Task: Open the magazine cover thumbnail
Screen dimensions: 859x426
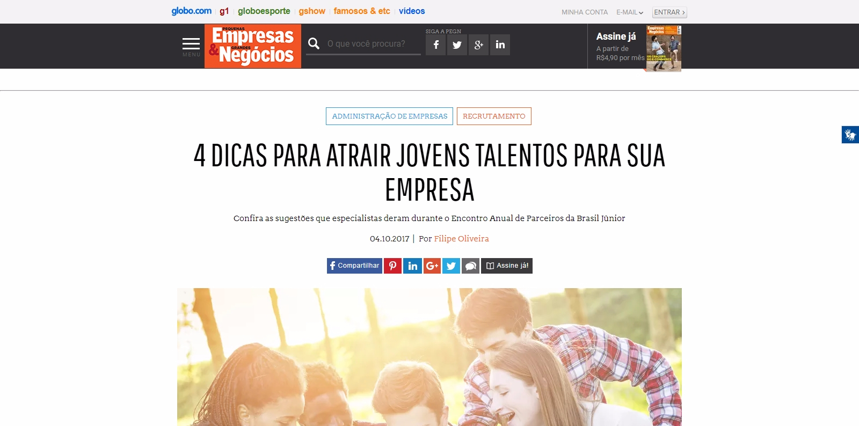Action: (664, 48)
